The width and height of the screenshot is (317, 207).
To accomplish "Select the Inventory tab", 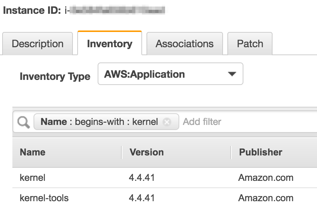I will coord(110,43).
